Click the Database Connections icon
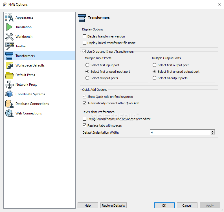This screenshot has height=212, width=224. [x=9, y=104]
